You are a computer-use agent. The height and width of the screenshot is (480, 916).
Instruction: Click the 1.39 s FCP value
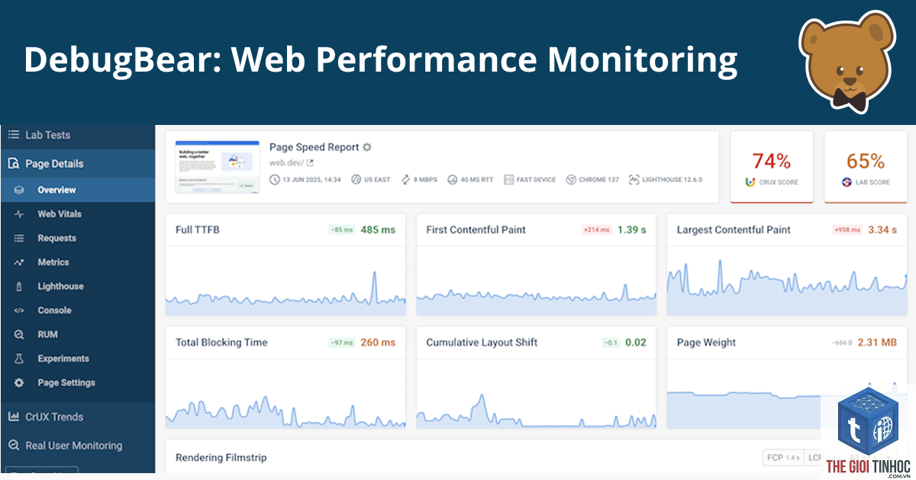[632, 229]
